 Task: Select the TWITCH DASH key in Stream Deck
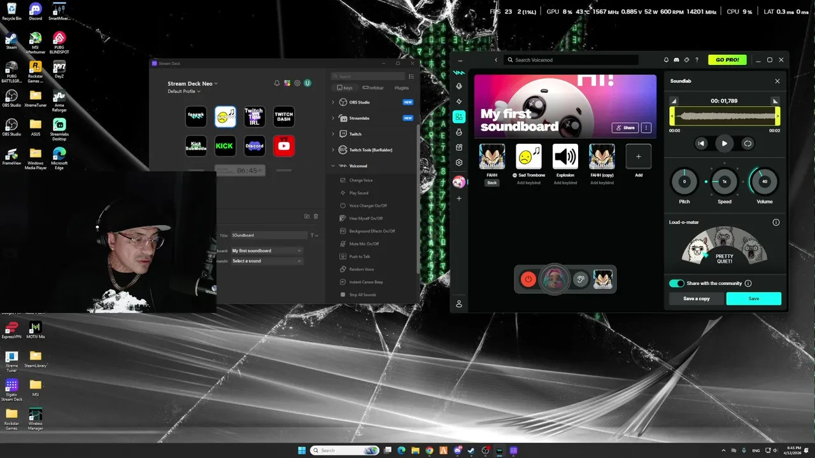pyautogui.click(x=284, y=116)
